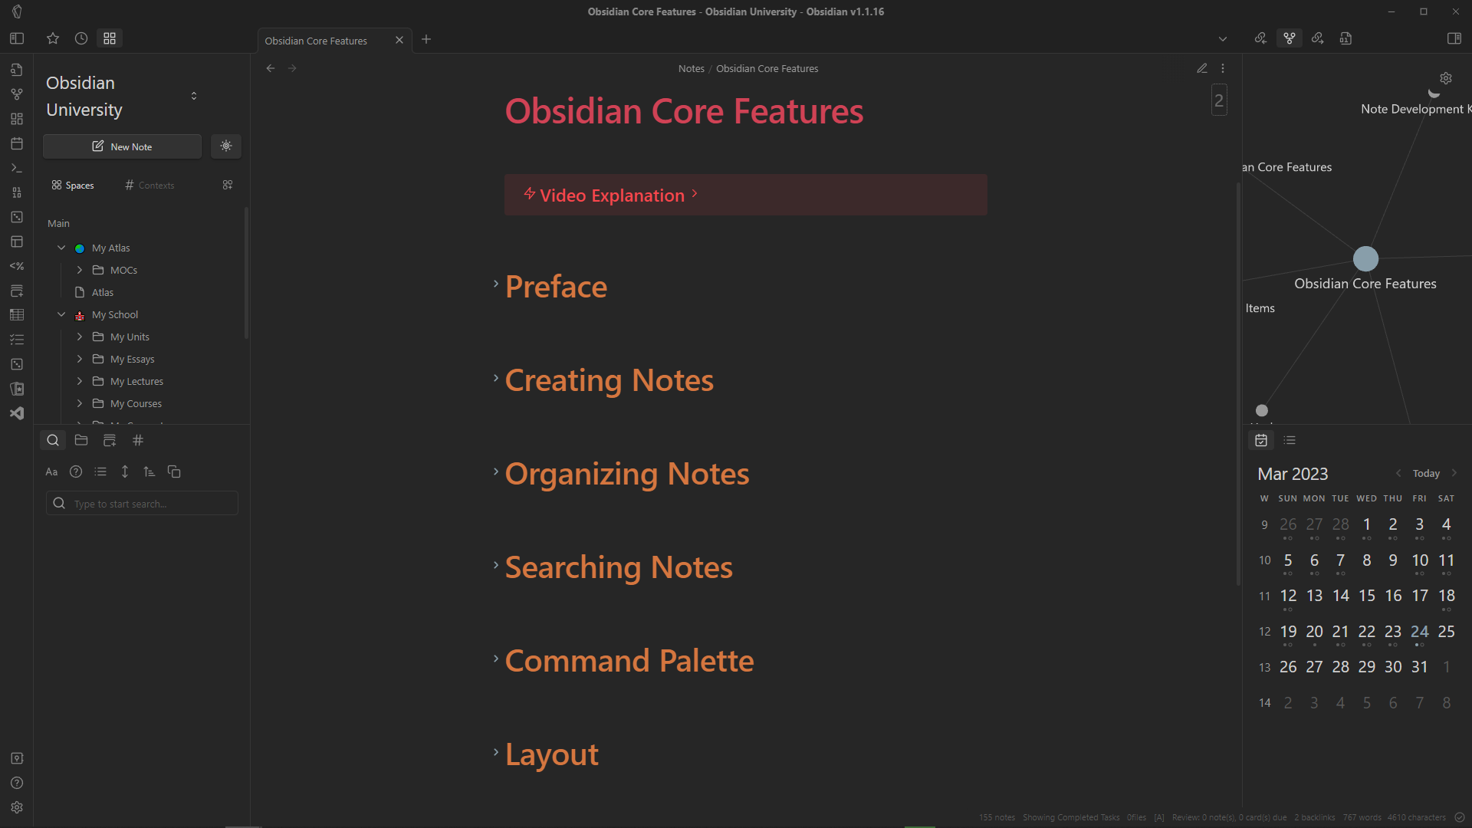This screenshot has height=828, width=1472.
Task: Toggle the right sidebar panel
Action: (x=1454, y=37)
